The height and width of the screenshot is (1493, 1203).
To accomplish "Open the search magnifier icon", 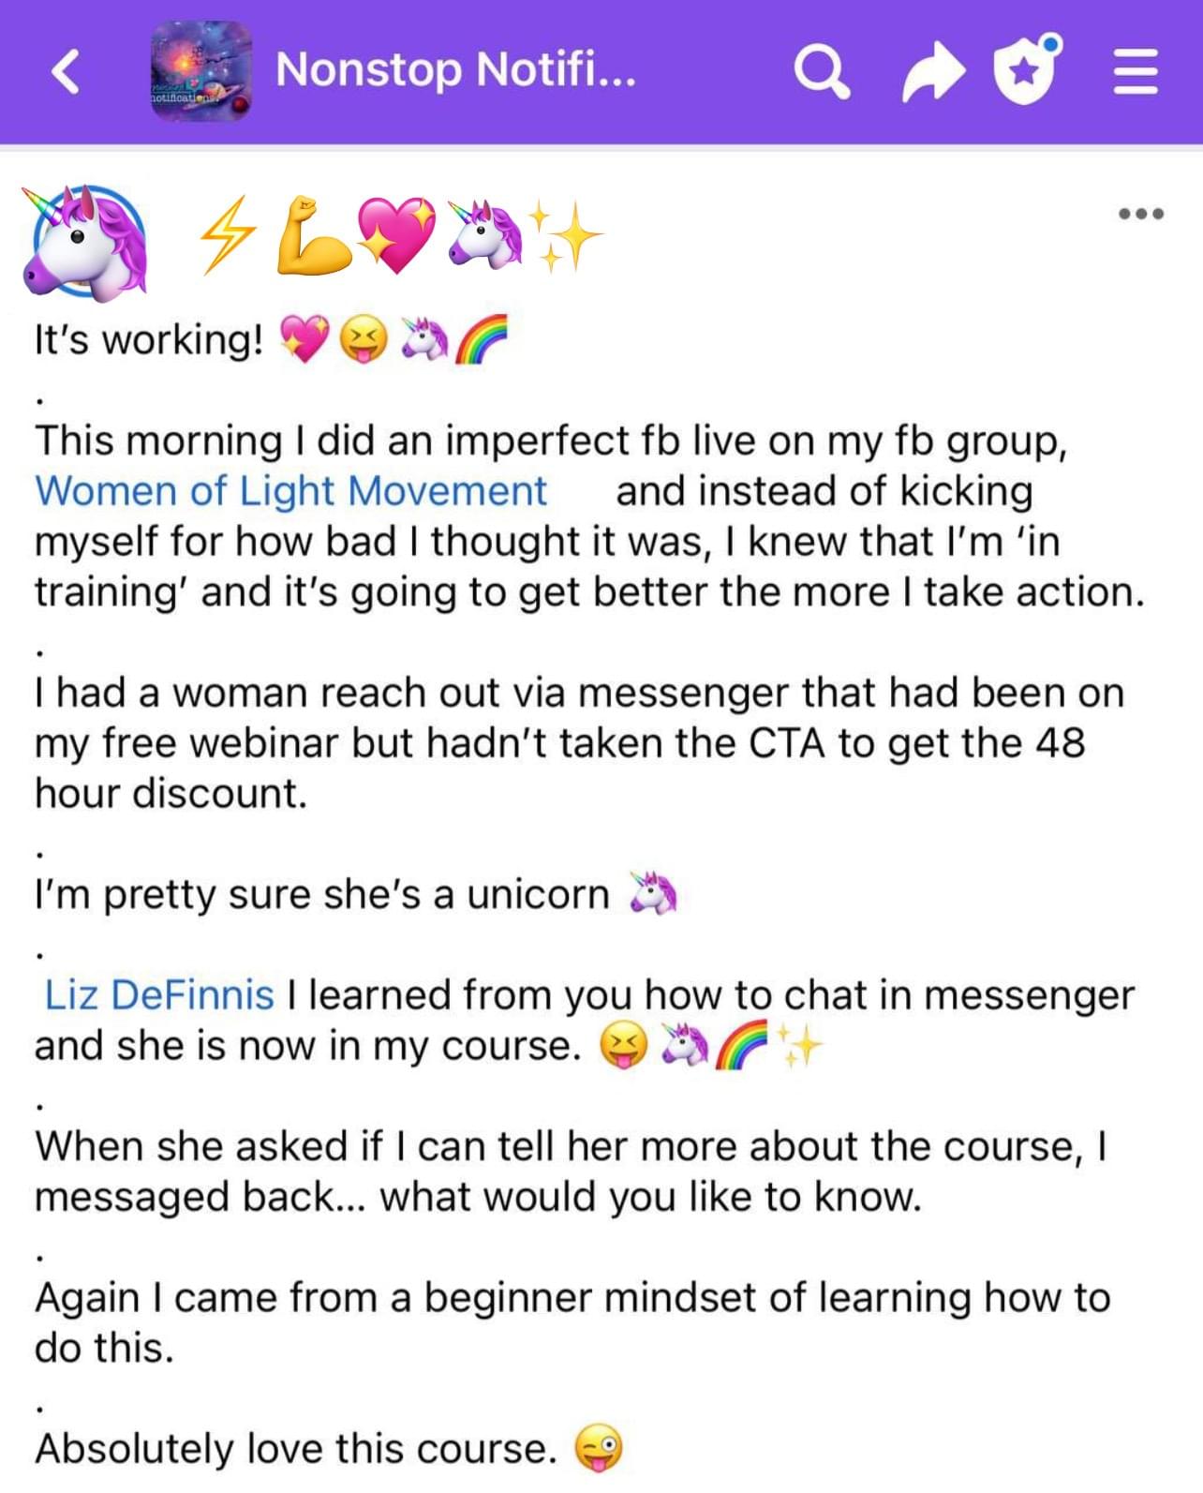I will 822,72.
